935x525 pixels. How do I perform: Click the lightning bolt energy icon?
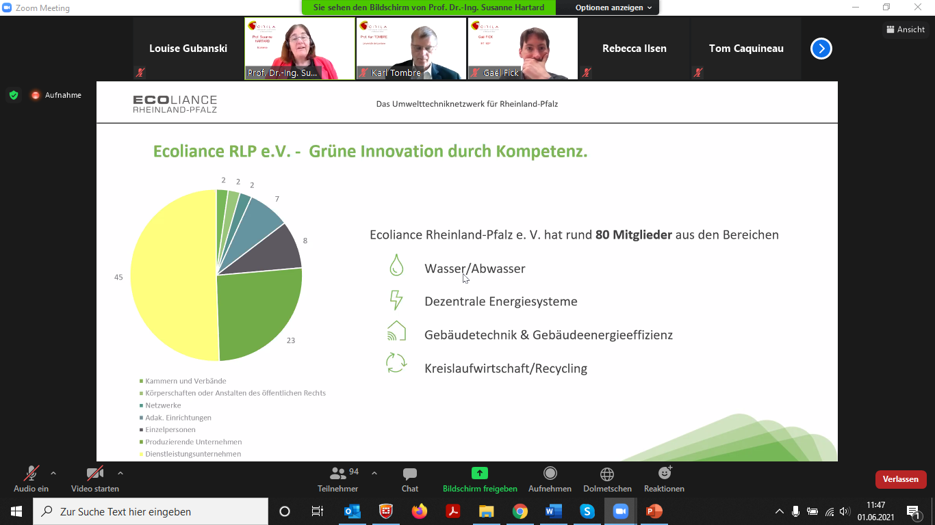(396, 300)
